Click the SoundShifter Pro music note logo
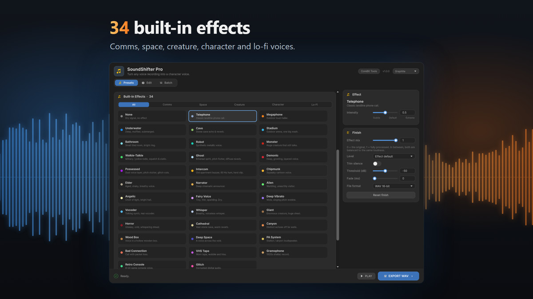The image size is (533, 299). pos(119,71)
